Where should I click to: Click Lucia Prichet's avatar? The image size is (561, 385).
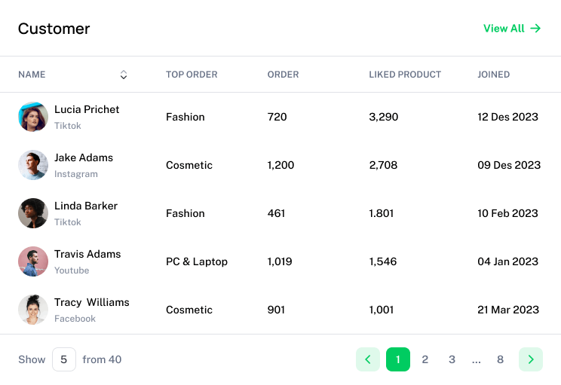pyautogui.click(x=33, y=117)
